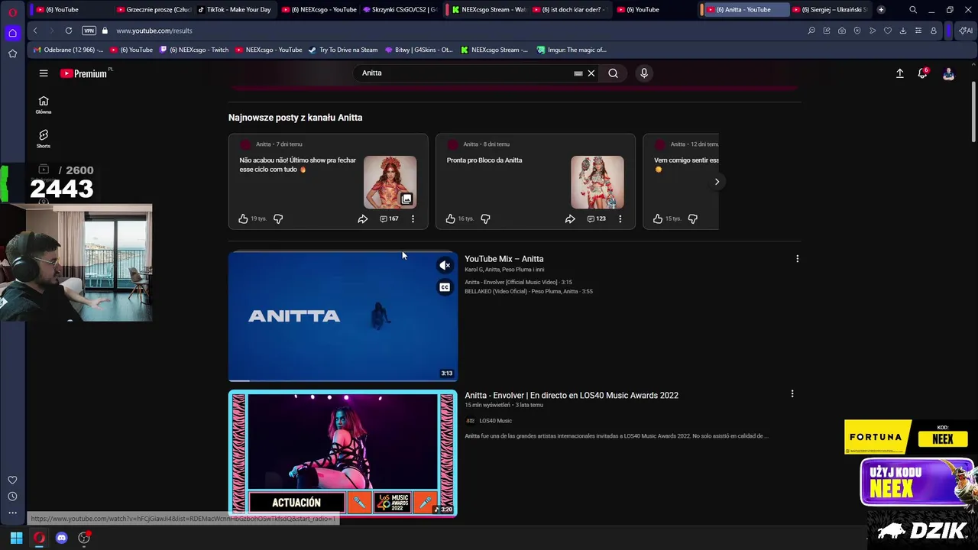Viewport: 978px width, 550px height.
Task: Play the Anitta Envolver LOS40 thumbnail
Action: (x=343, y=454)
